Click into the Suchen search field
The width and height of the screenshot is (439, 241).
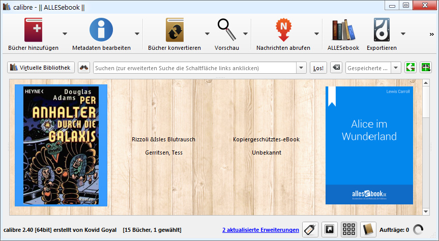[195, 68]
